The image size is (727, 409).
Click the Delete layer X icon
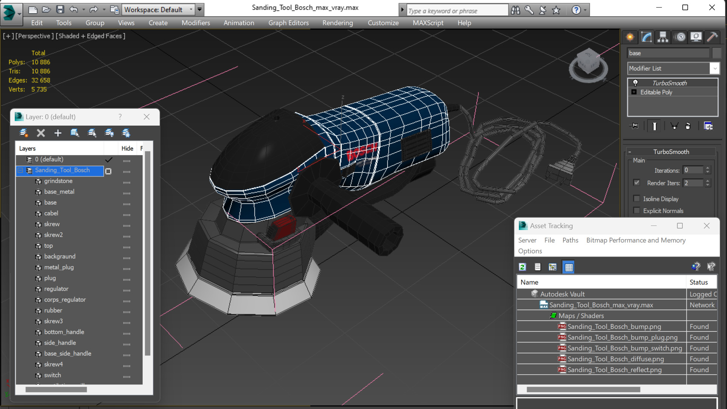click(41, 133)
